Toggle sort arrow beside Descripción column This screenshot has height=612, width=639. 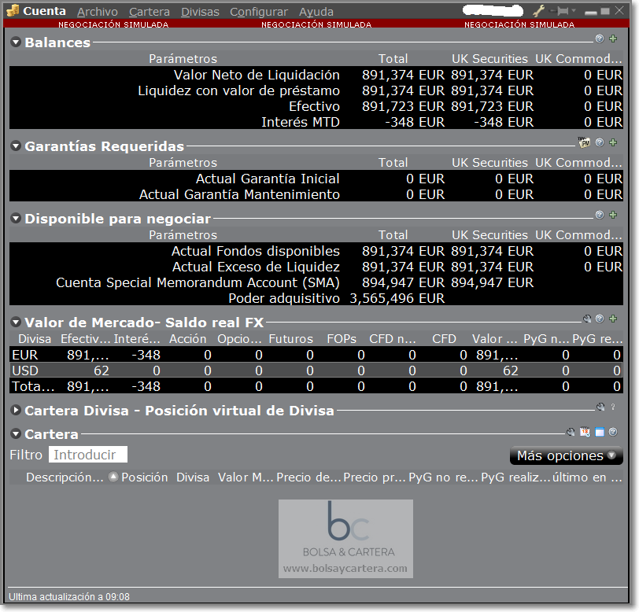(x=113, y=477)
